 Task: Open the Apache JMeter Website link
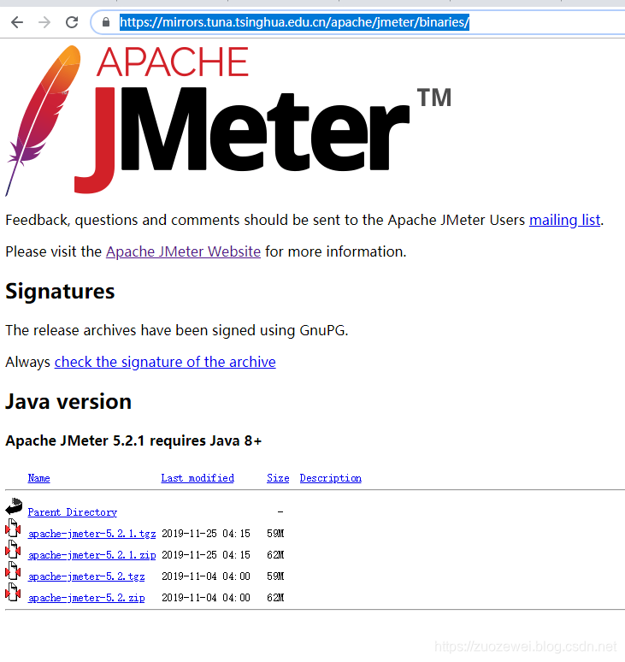click(183, 251)
